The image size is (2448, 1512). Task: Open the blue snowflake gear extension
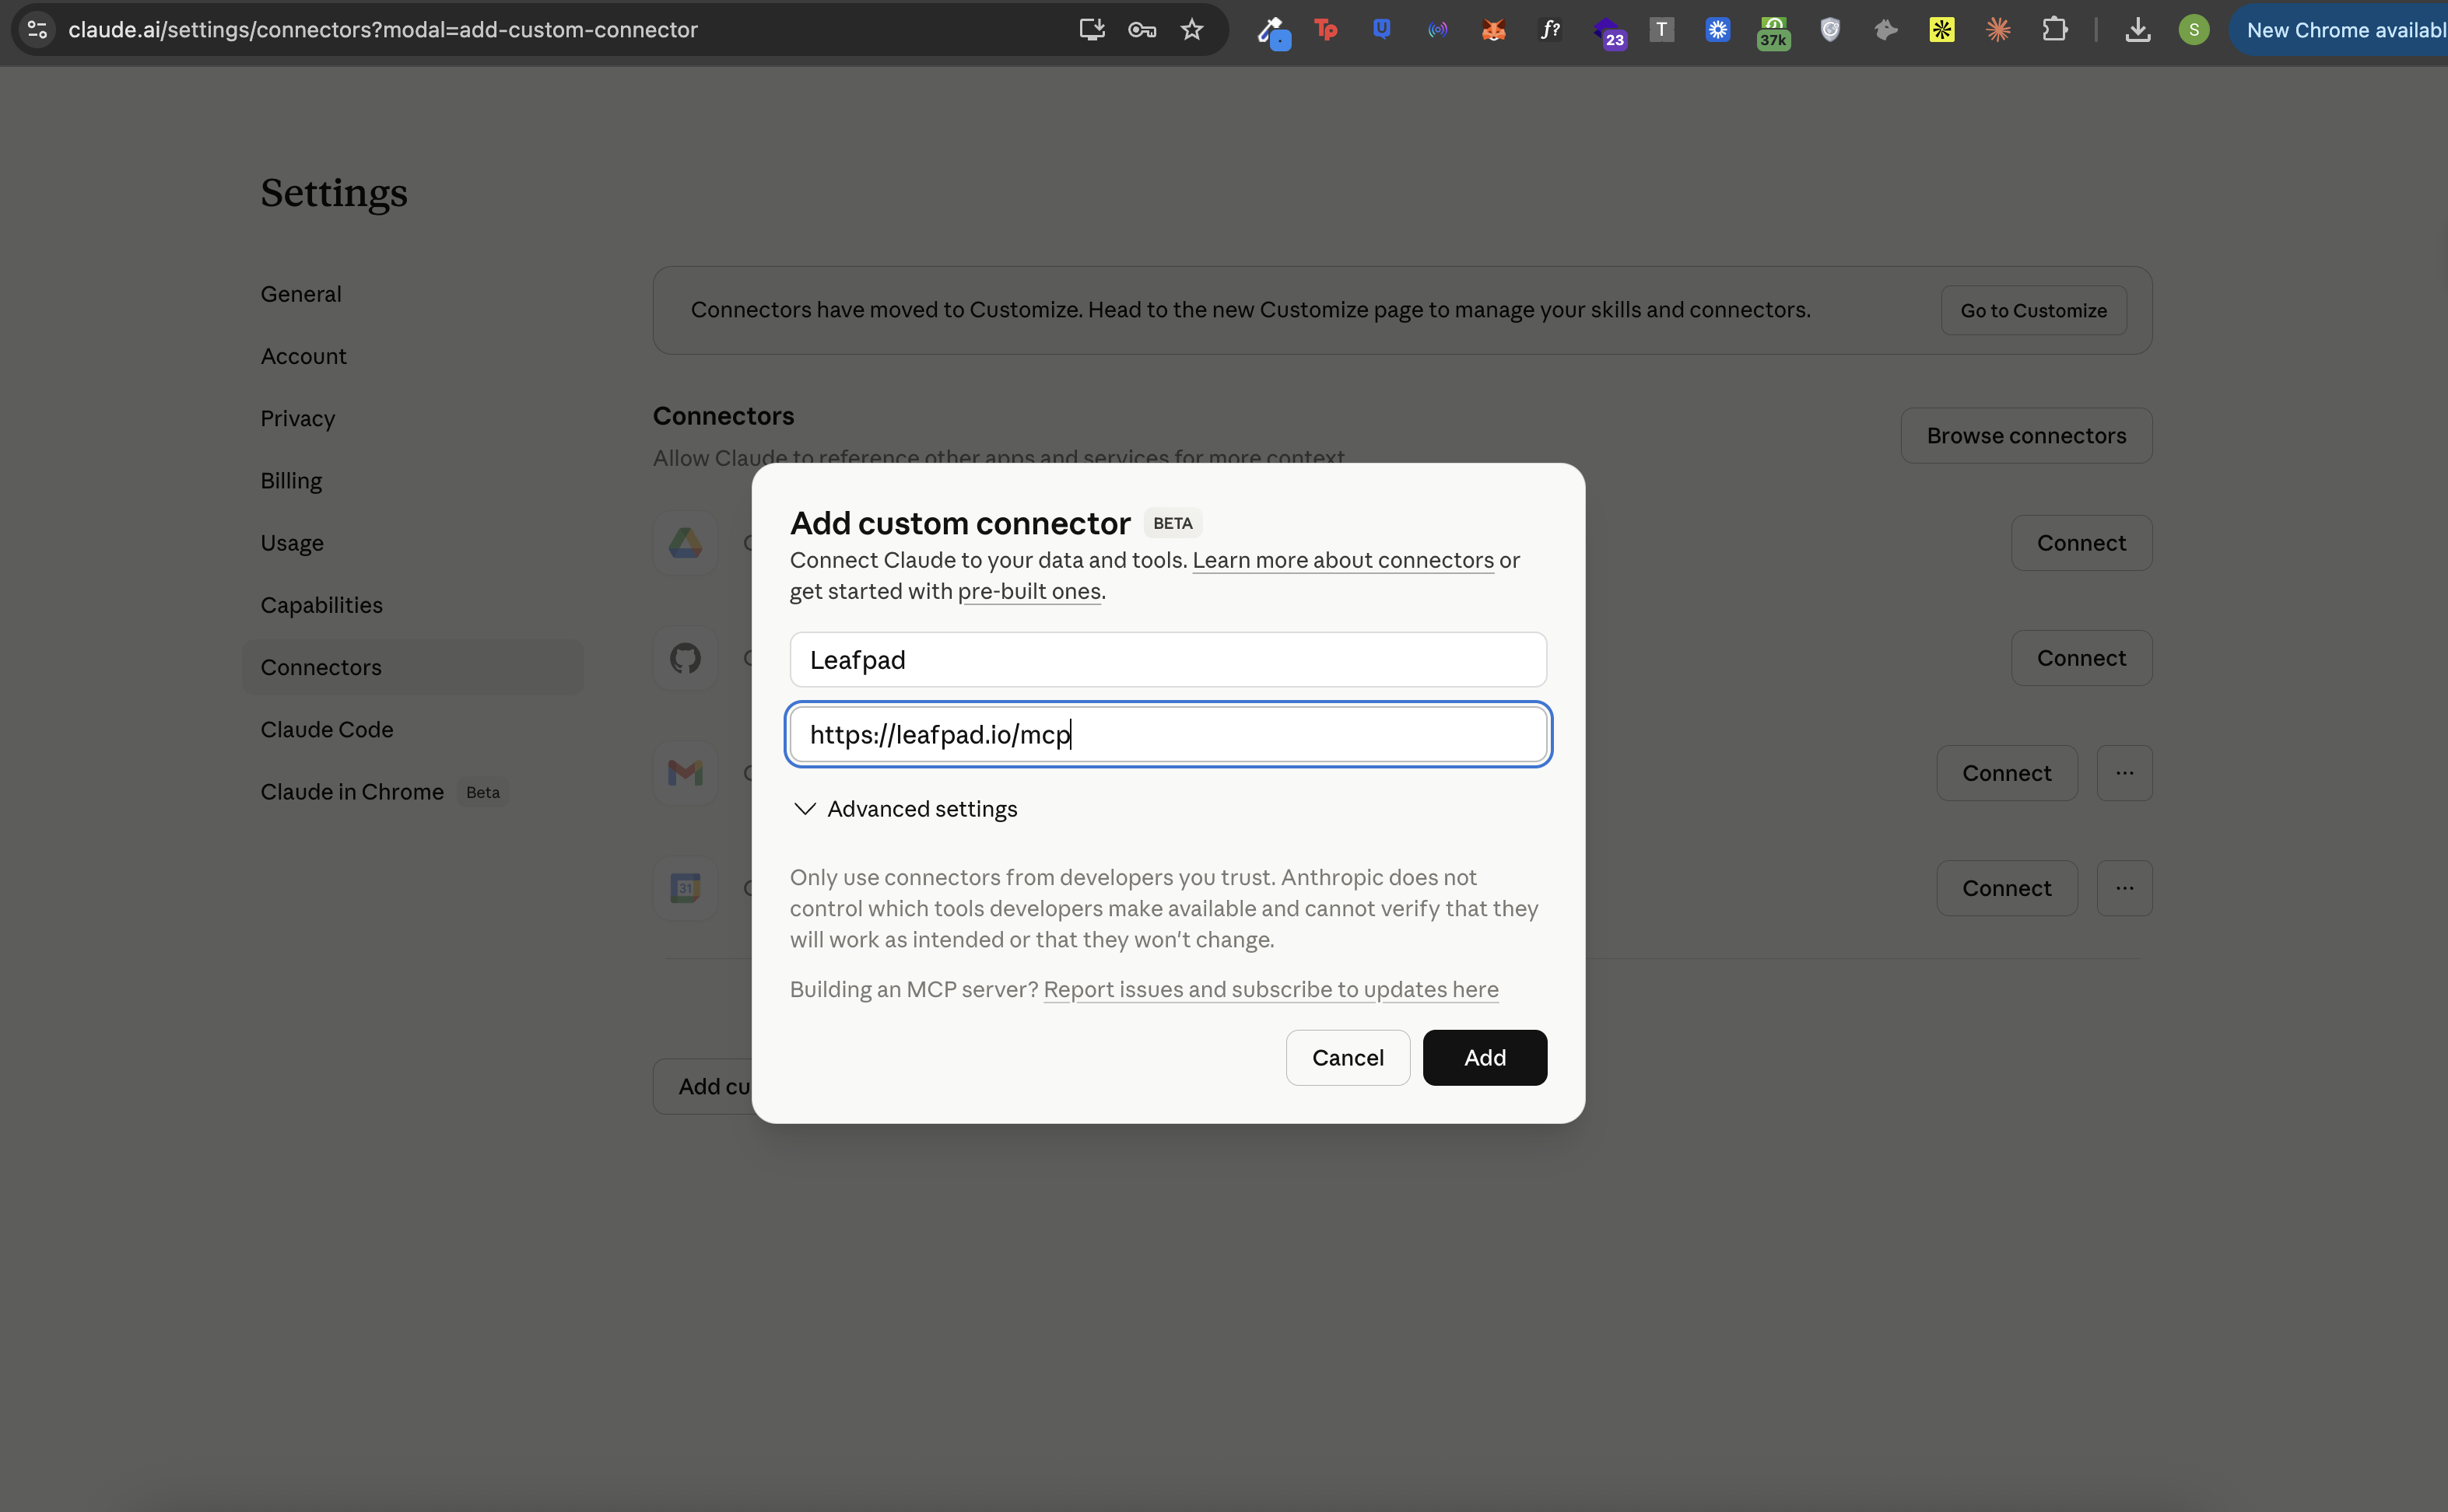click(1717, 29)
